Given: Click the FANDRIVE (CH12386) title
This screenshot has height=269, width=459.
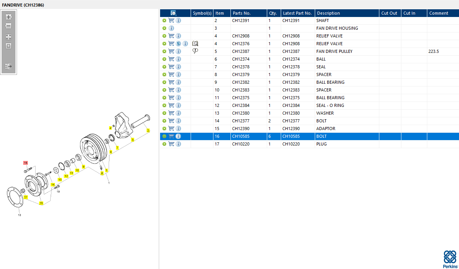Looking at the screenshot, I should click(23, 5).
